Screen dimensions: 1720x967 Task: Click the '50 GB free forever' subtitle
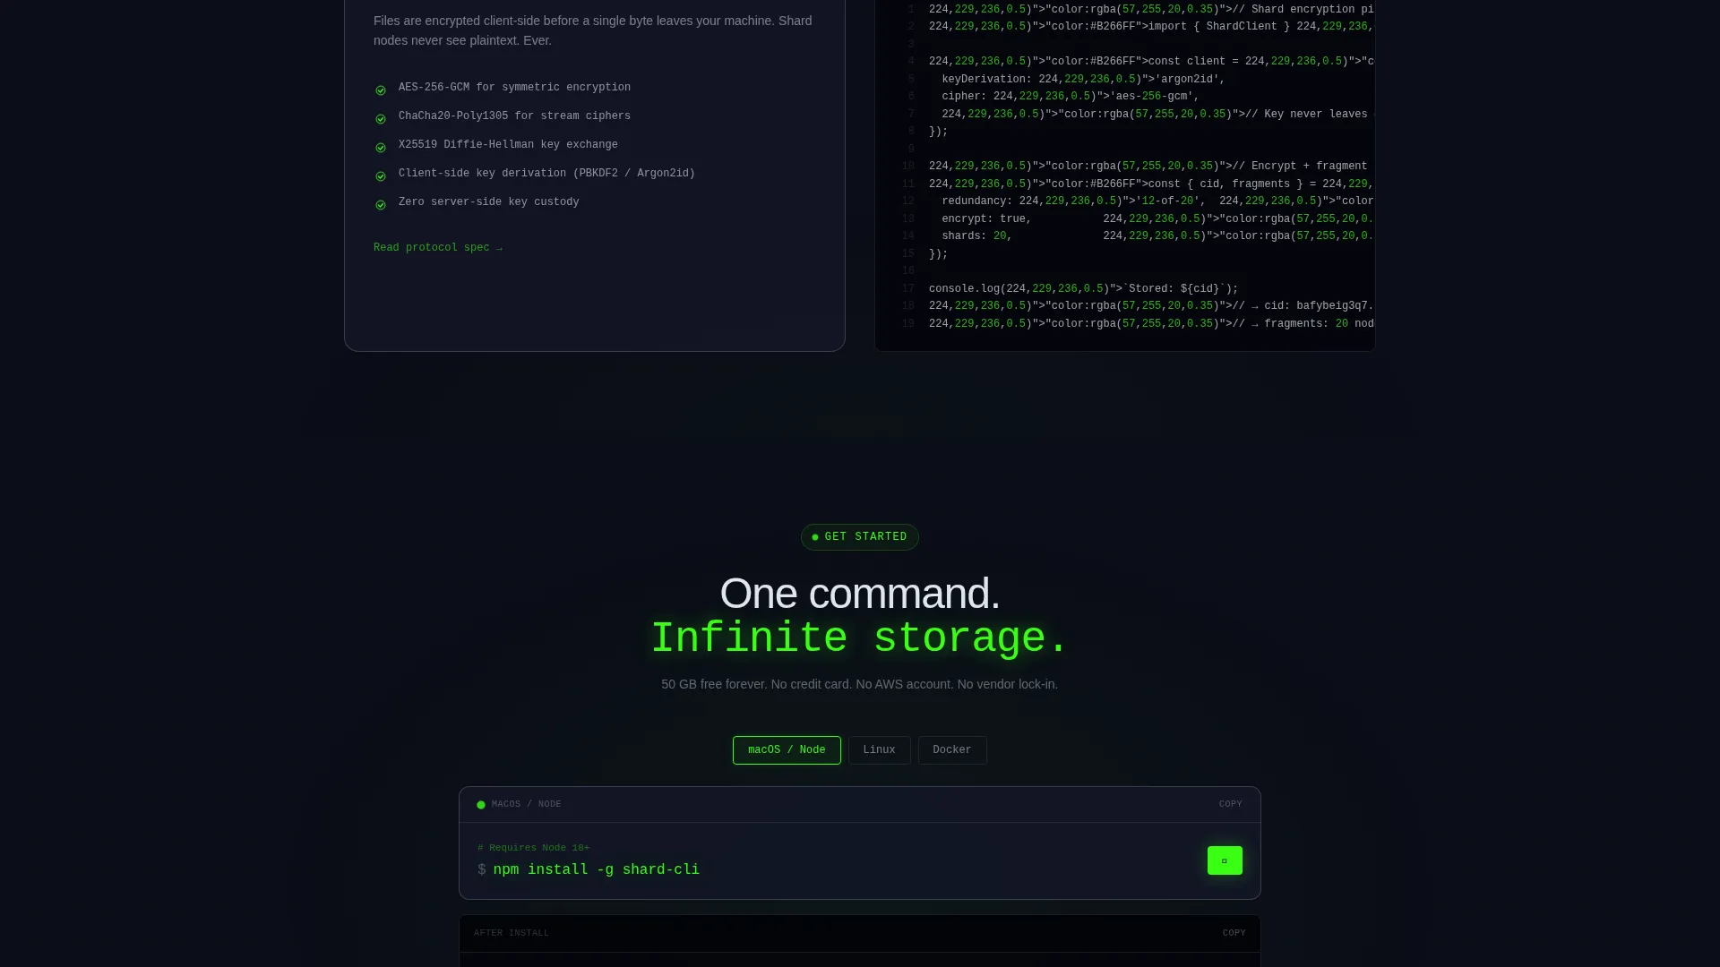(x=860, y=685)
